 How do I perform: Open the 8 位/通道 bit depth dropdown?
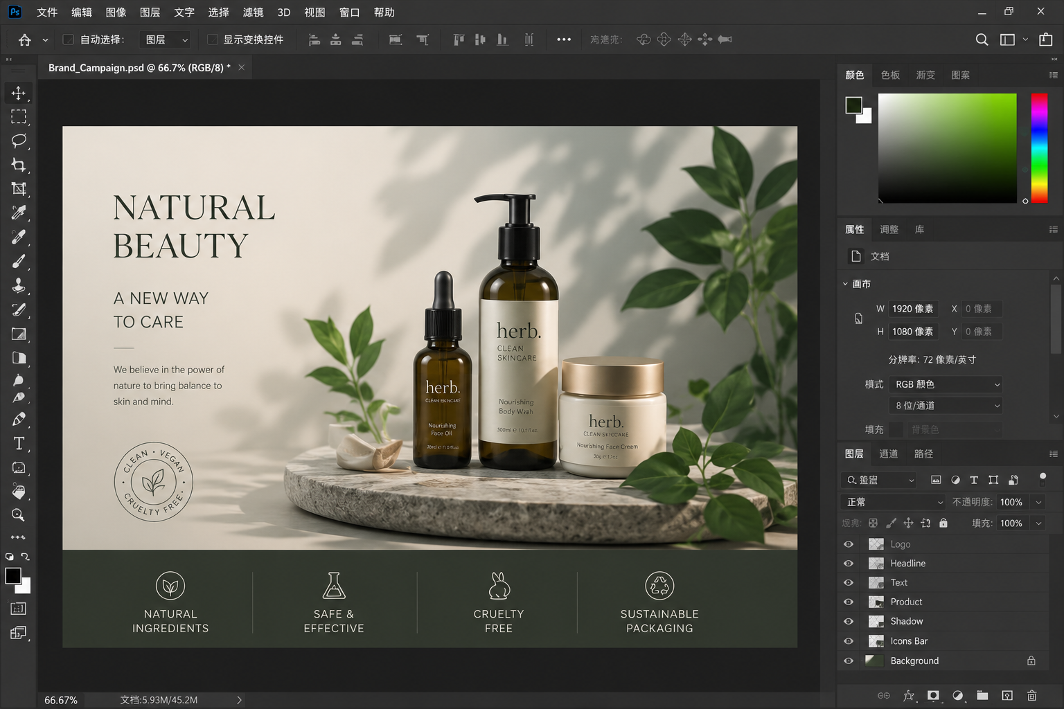point(946,406)
